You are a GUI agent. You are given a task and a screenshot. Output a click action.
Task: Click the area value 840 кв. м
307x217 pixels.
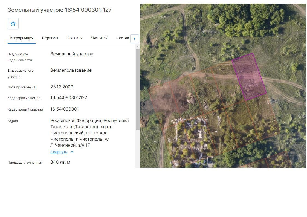tap(60, 162)
